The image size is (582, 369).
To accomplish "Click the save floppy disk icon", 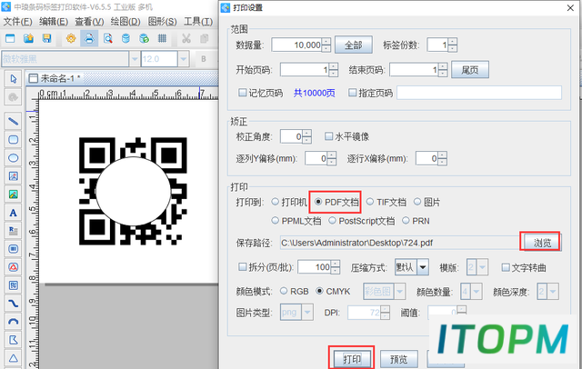I will pos(46,38).
